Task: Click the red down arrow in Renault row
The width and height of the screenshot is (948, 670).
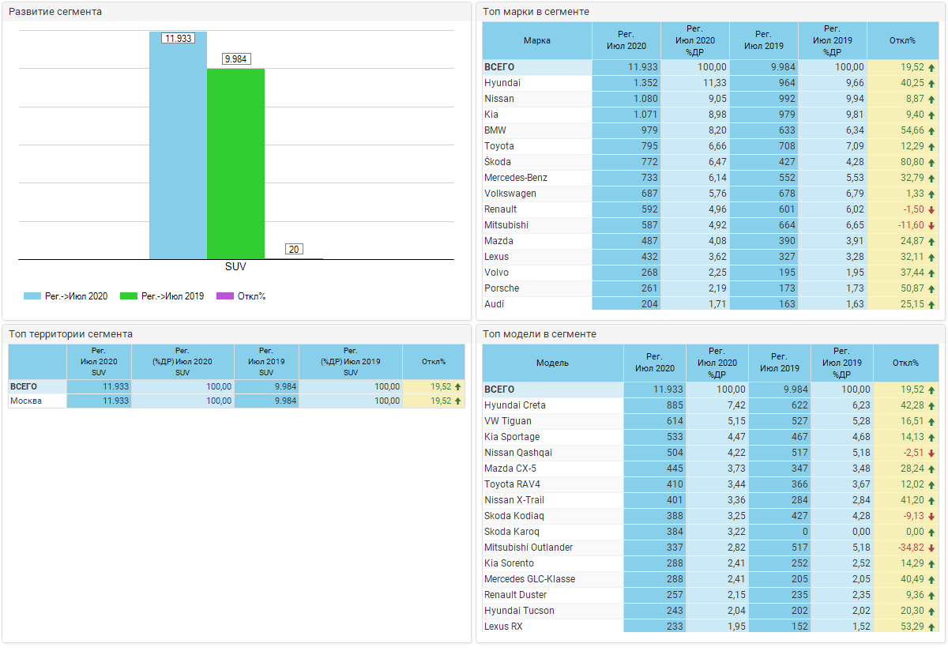Action: (931, 209)
